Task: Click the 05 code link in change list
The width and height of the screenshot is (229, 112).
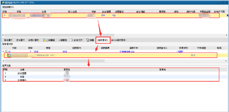Action: pos(9,52)
